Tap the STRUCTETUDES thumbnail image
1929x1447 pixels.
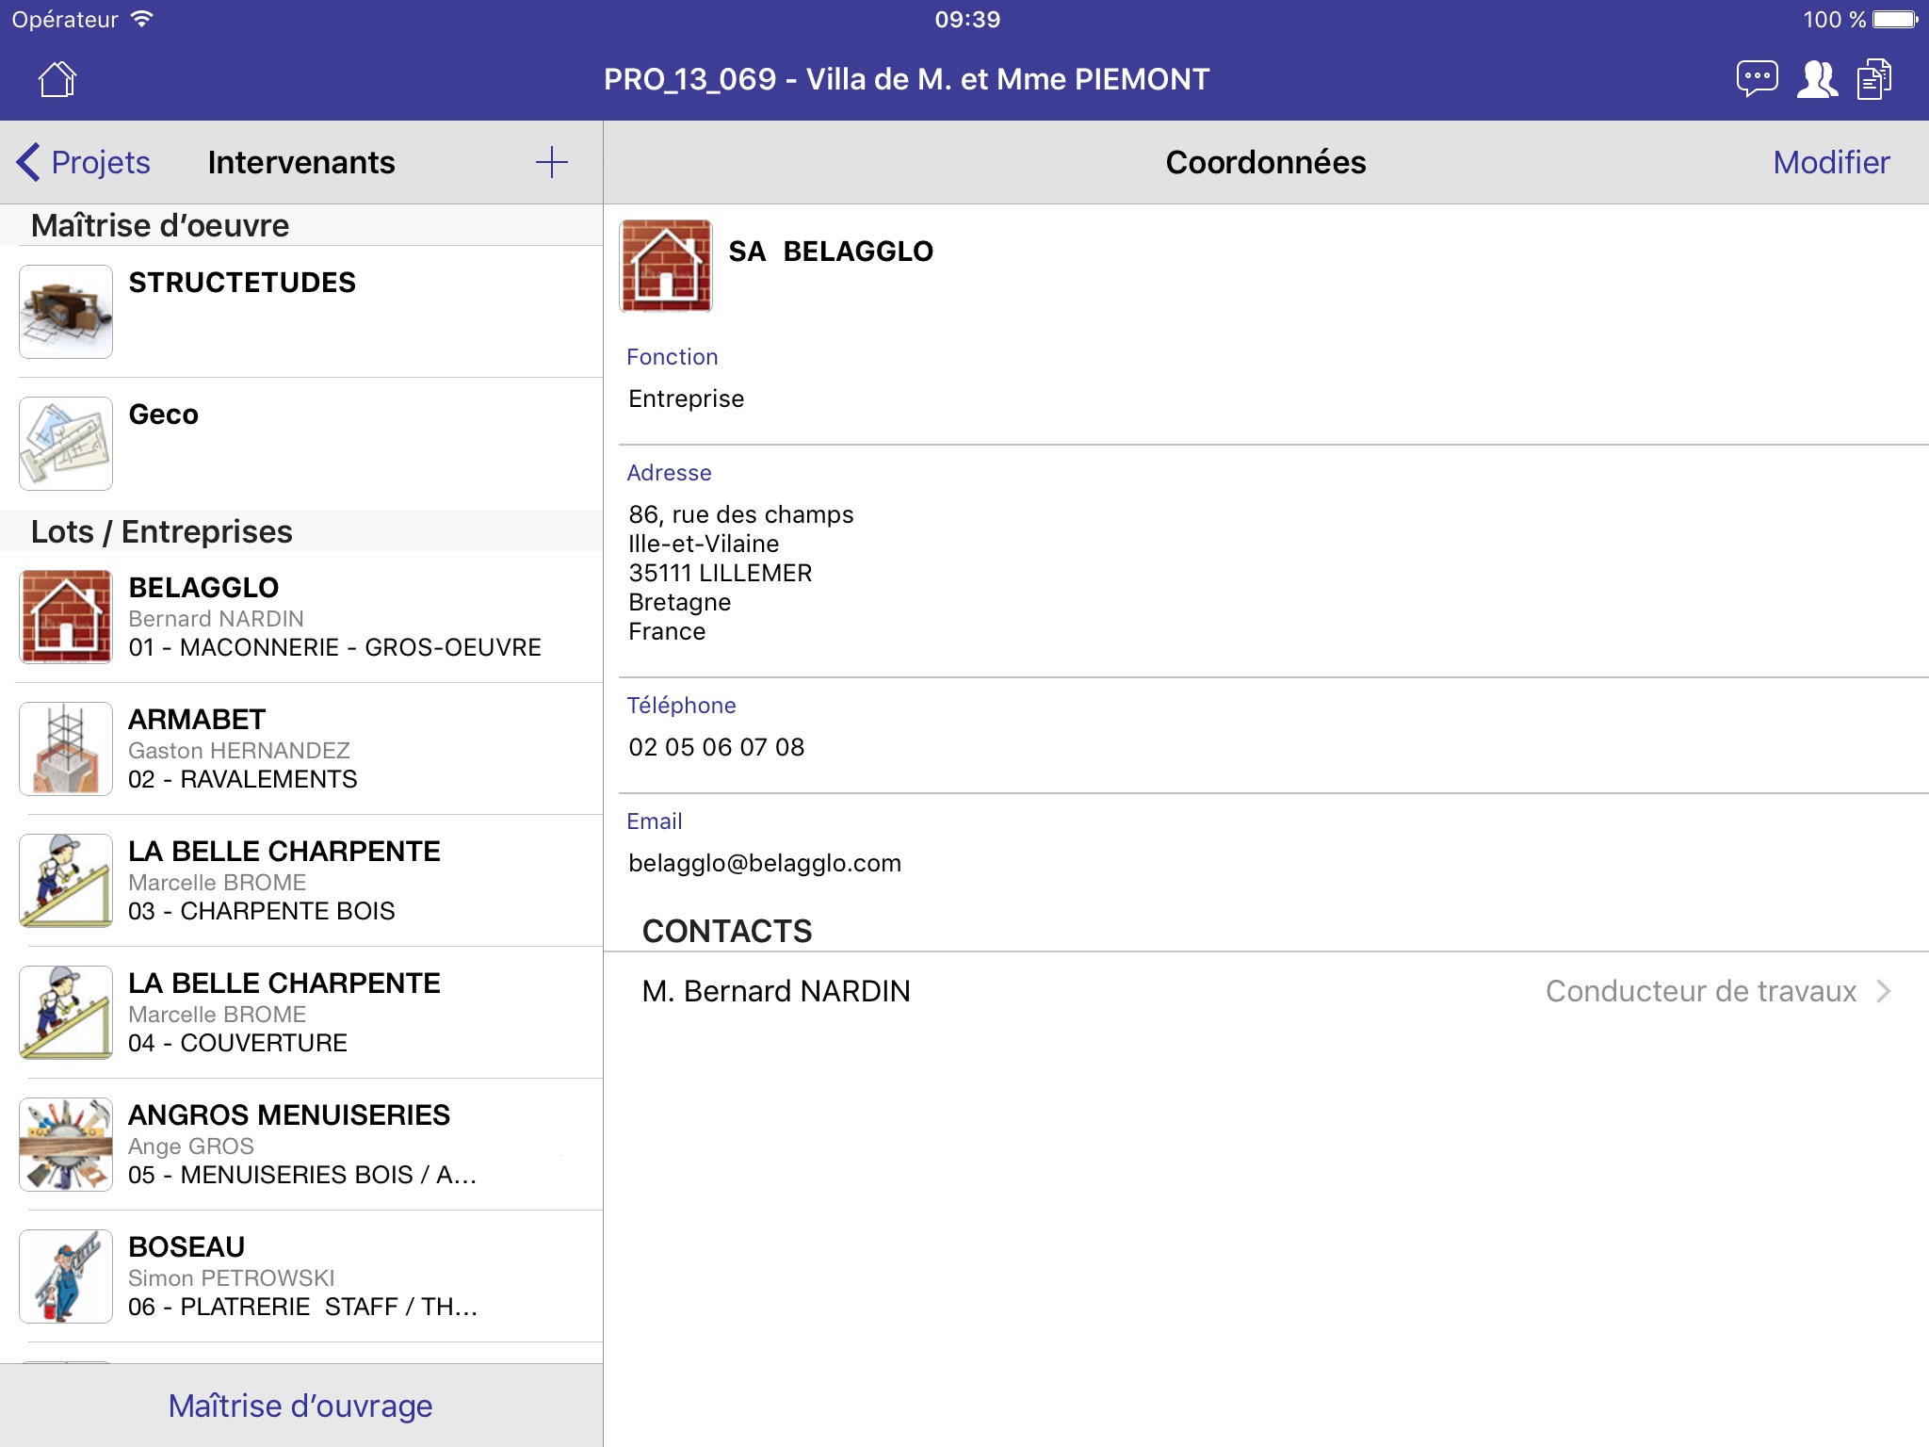[66, 312]
